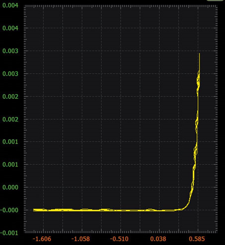Click the partially visible green button at top-right
This screenshot has width=225, height=245.
215,1
